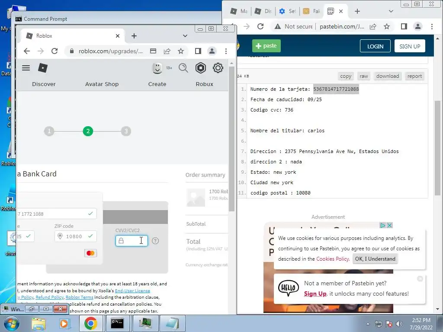Click the report button
This screenshot has width=443, height=332.
tap(414, 76)
